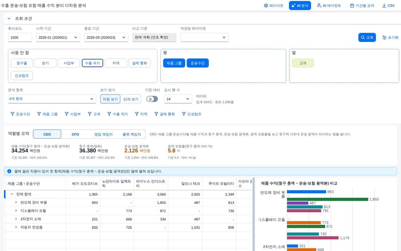Open the 고객 filter
This screenshot has height=251, width=401.
94,114
